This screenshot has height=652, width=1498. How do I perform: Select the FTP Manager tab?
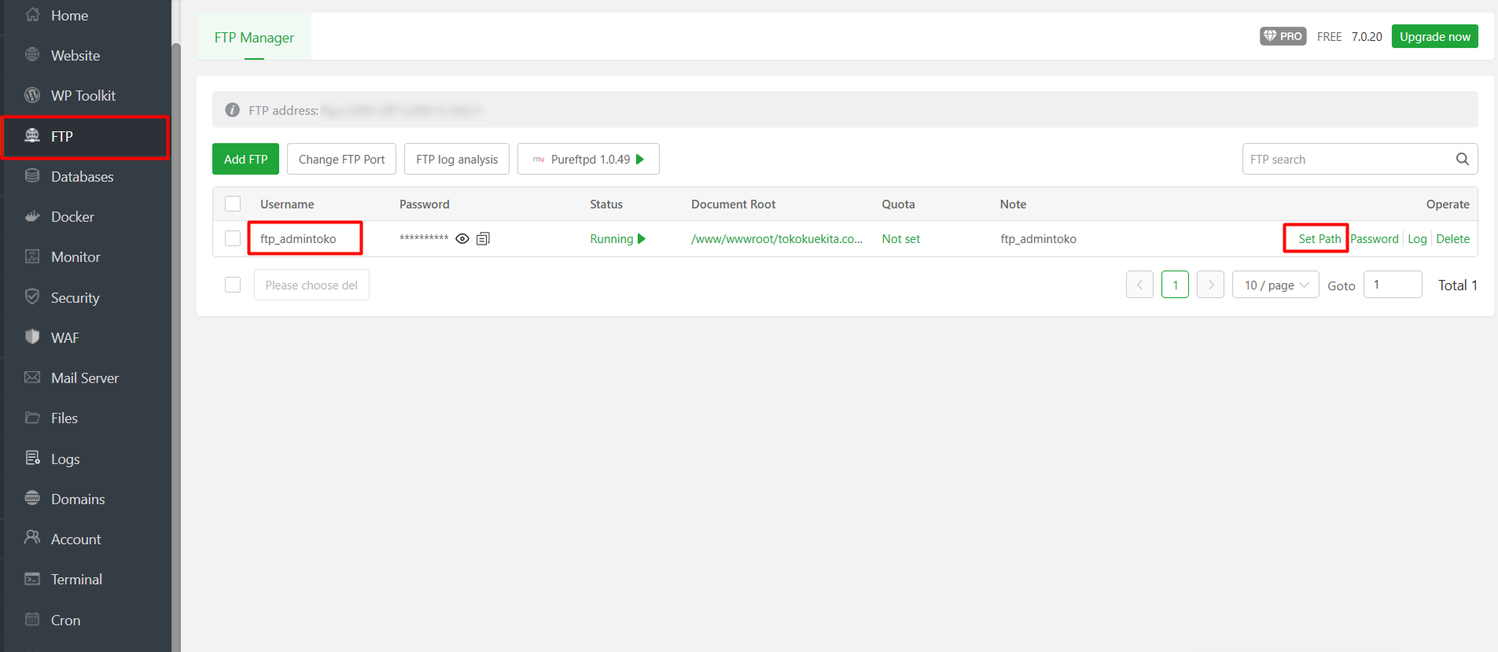(x=254, y=37)
